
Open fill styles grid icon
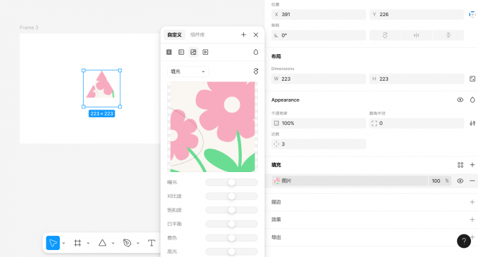click(460, 165)
